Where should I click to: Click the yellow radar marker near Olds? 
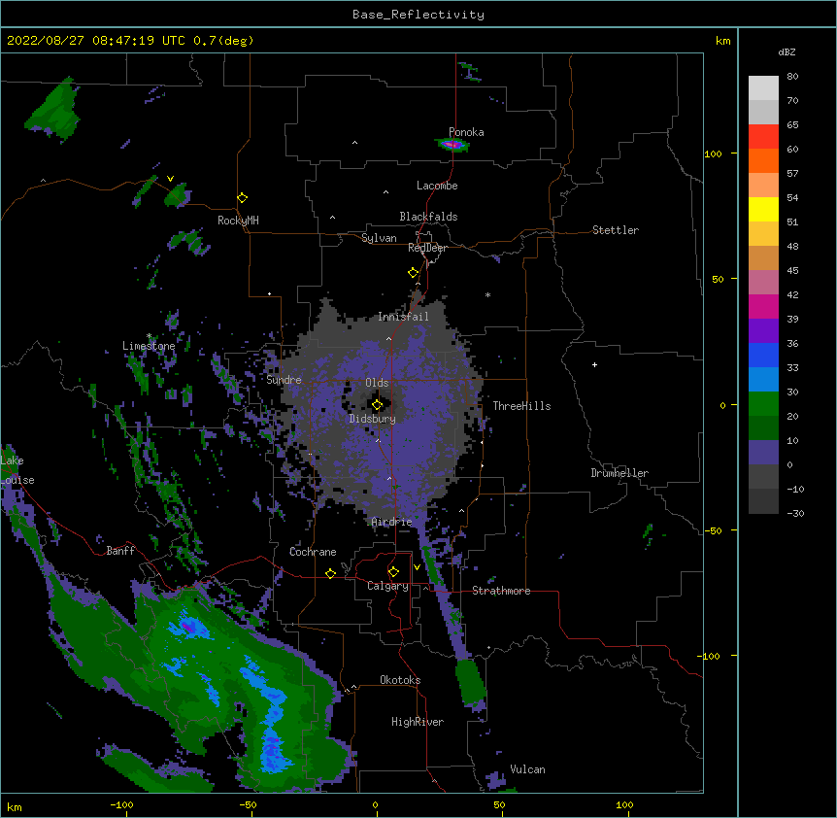[x=377, y=405]
